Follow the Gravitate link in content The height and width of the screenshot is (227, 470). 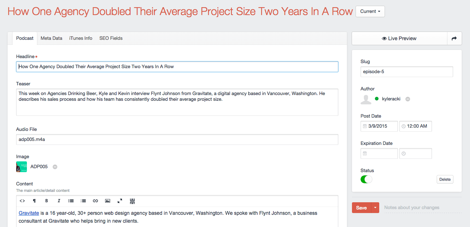[29, 213]
